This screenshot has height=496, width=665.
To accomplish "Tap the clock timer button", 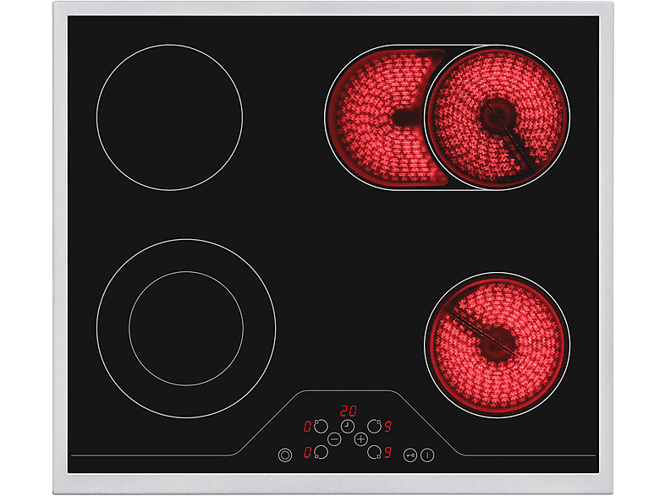I will pyautogui.click(x=348, y=426).
